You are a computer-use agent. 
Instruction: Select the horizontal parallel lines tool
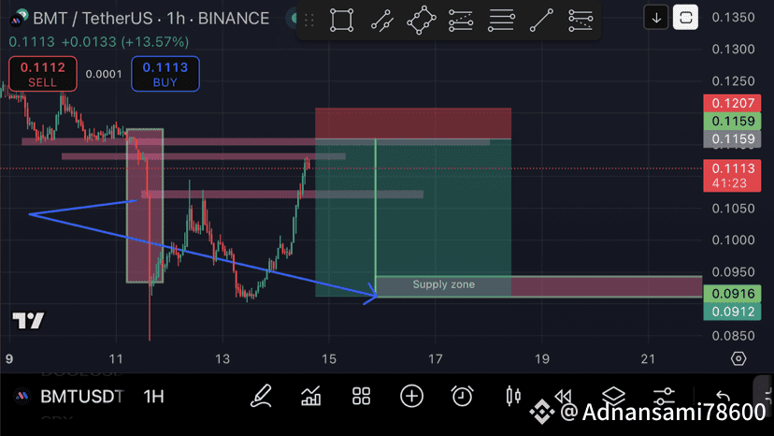tap(501, 21)
